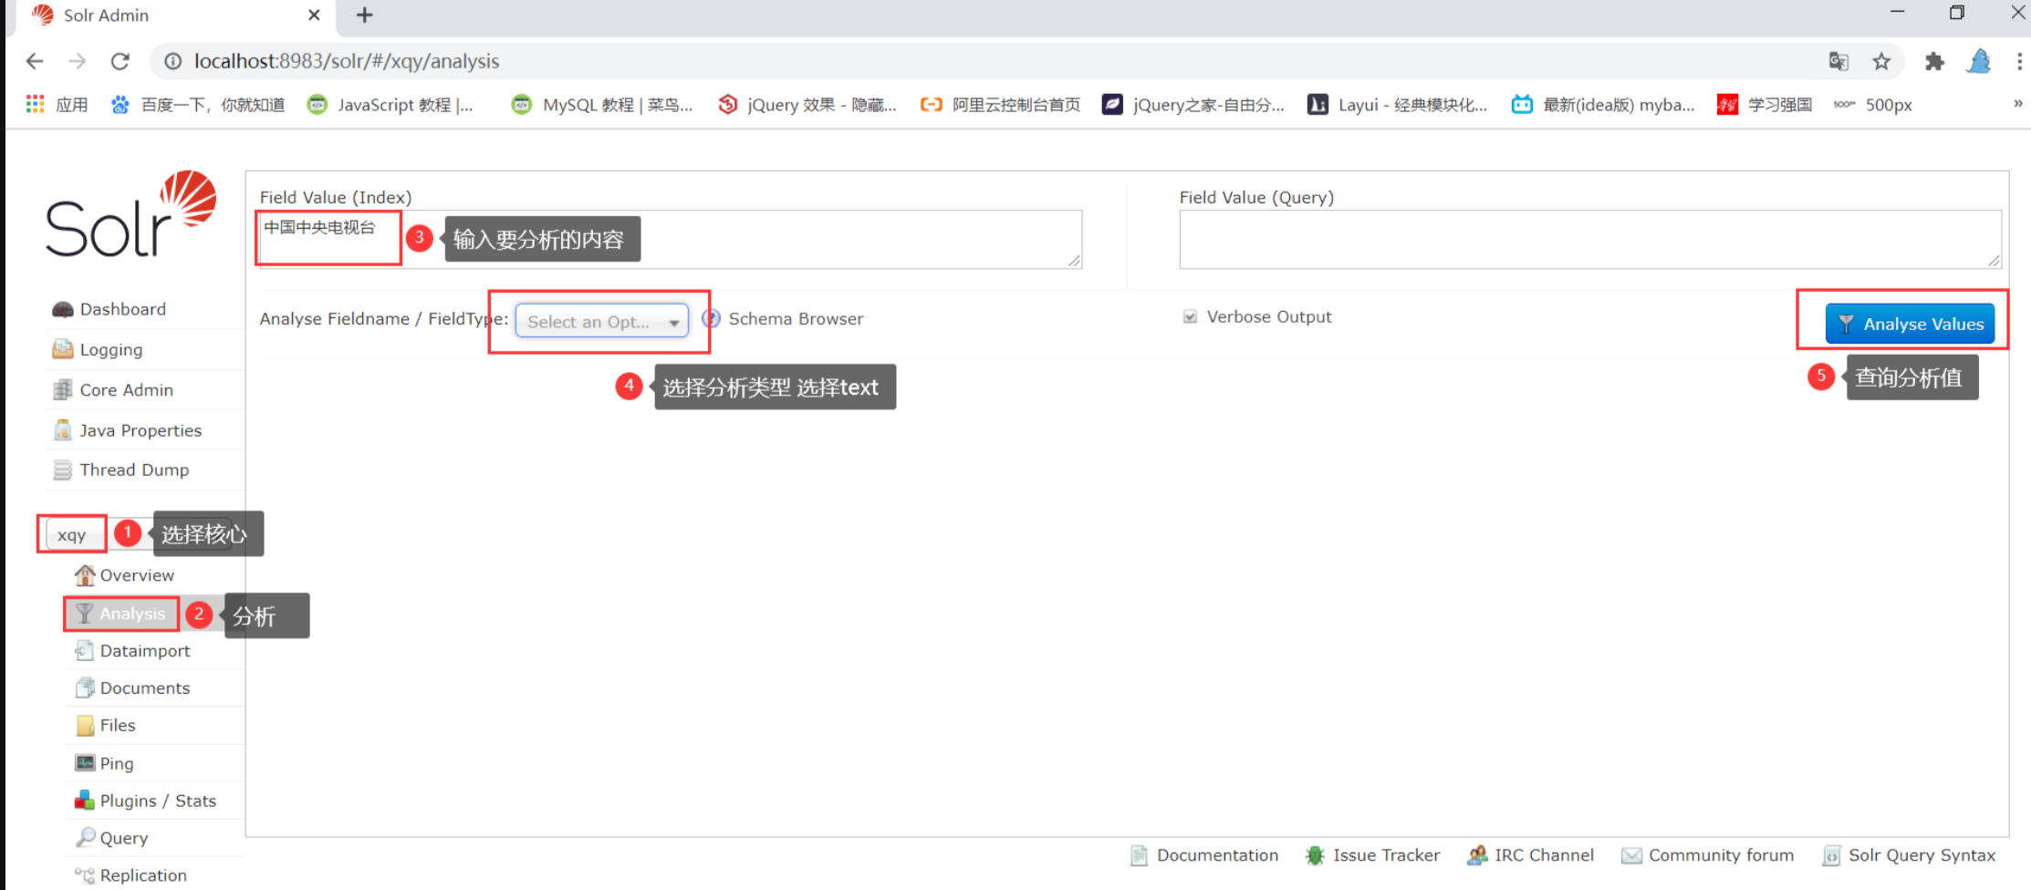Open Chrome's three-dot menu
This screenshot has height=890, width=2031.
pos(2018,61)
